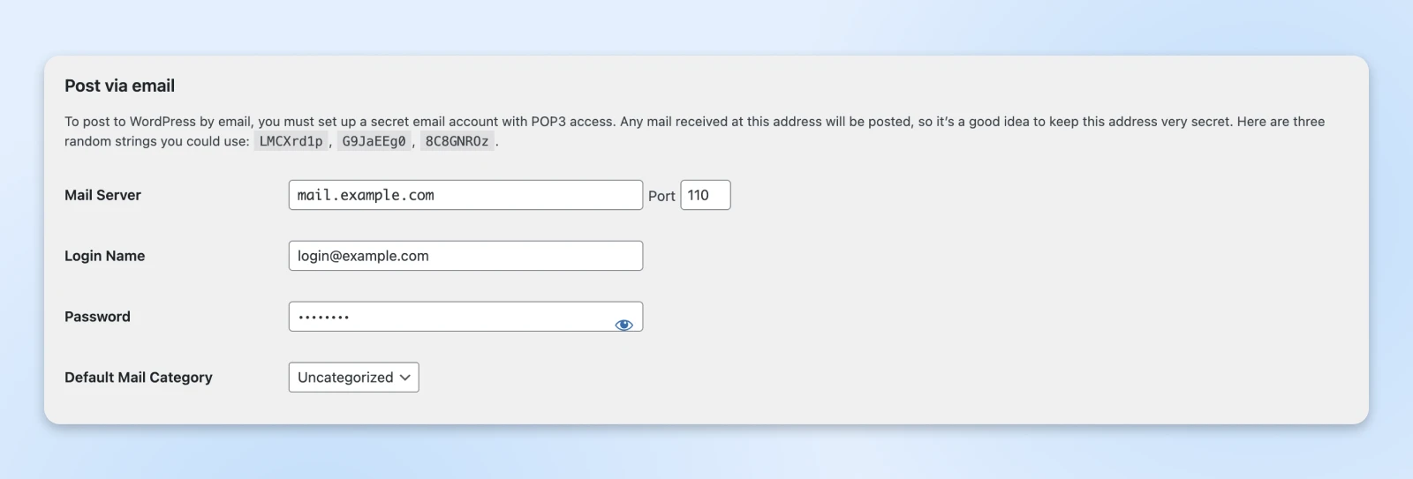Click the masked password dots
1413x479 pixels.
click(323, 317)
